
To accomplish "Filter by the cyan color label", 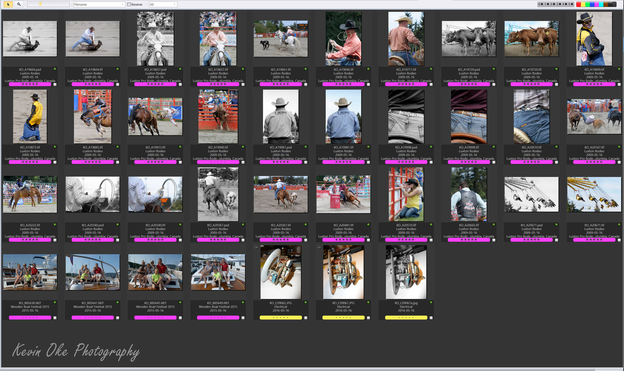I will [x=601, y=4].
